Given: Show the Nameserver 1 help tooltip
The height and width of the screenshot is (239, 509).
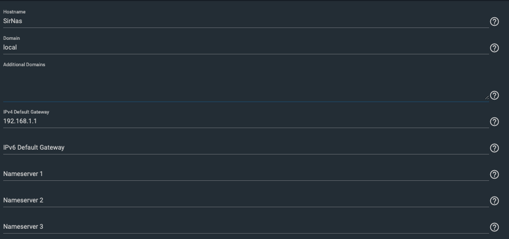Looking at the screenshot, I should [x=494, y=174].
